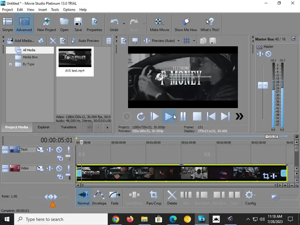Switch to Transitions tab
The height and width of the screenshot is (225, 300).
[x=69, y=127]
